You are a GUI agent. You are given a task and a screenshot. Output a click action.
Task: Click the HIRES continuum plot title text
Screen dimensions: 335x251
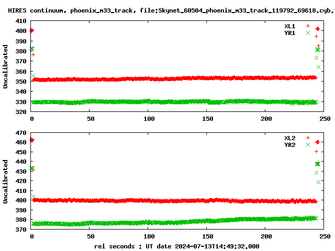171,10
